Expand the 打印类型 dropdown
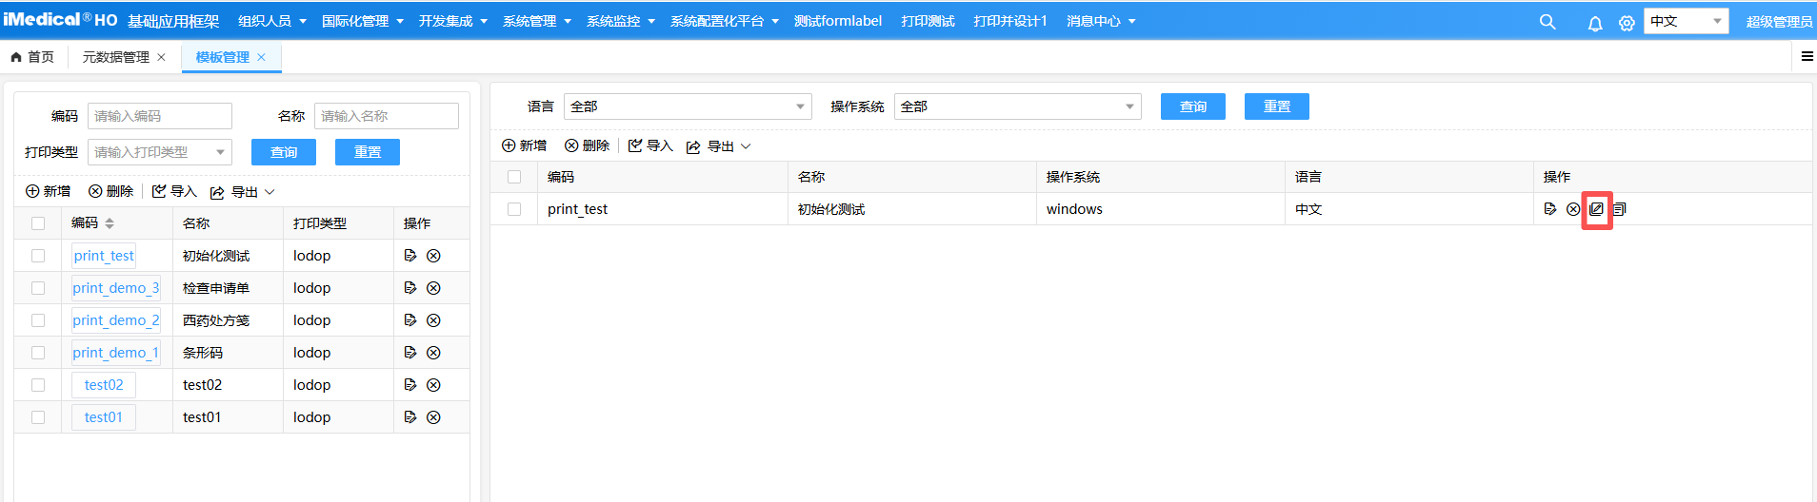 160,152
